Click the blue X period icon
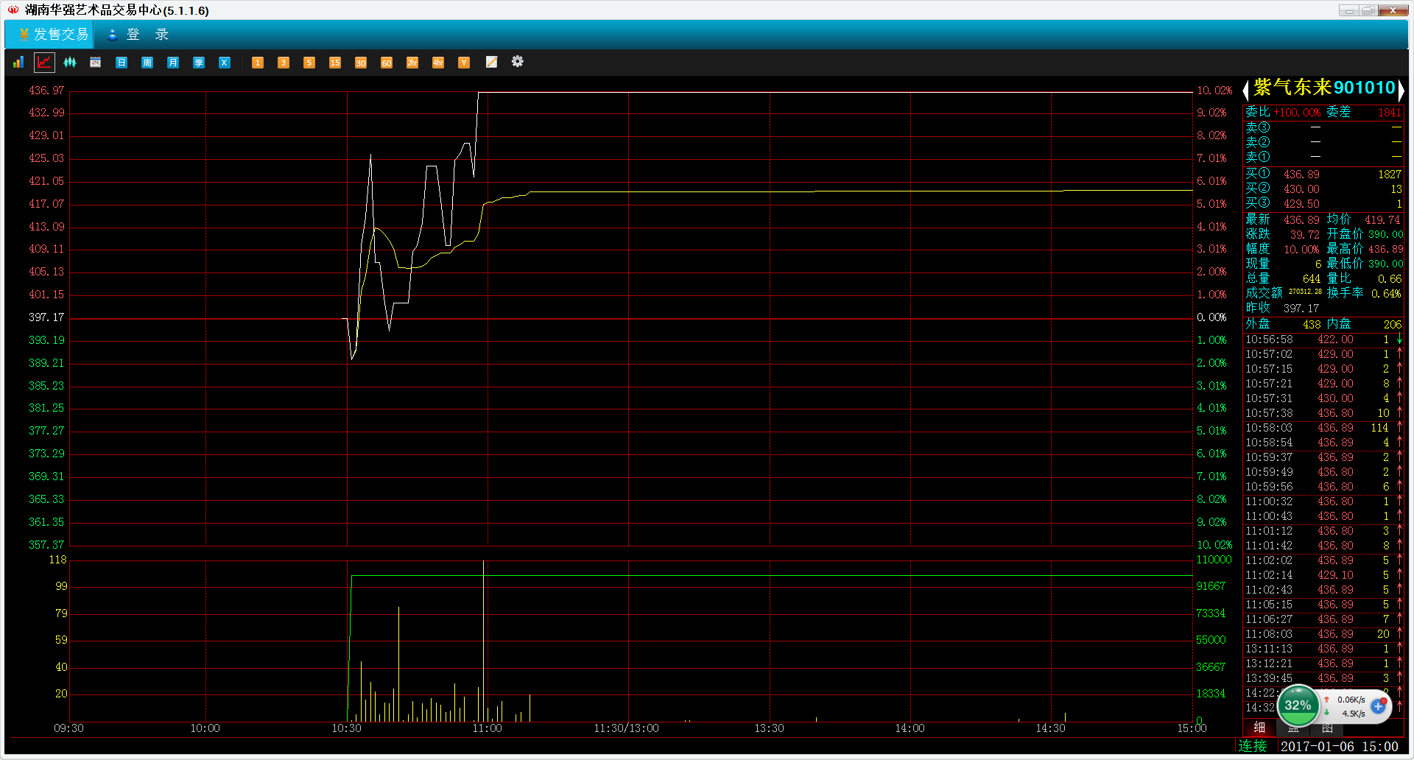The height and width of the screenshot is (760, 1414). pyautogui.click(x=225, y=63)
